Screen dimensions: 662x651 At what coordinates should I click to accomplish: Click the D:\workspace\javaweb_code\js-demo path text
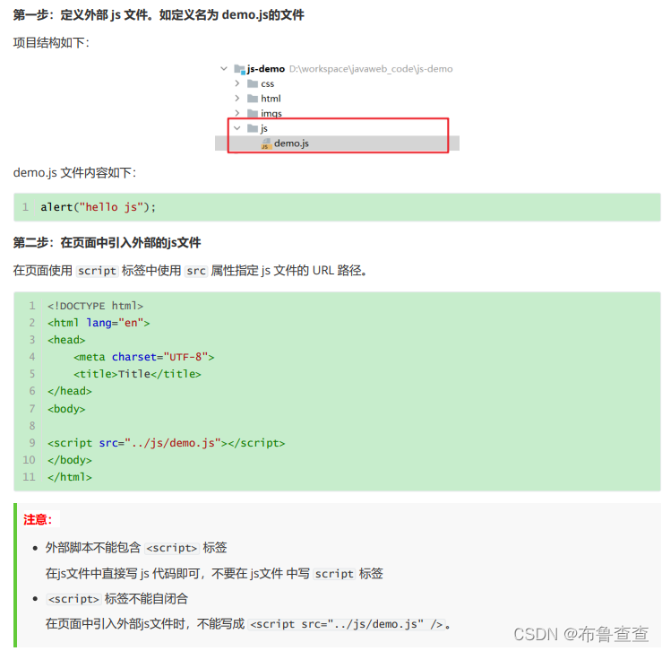point(371,68)
